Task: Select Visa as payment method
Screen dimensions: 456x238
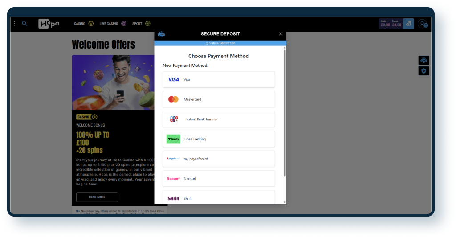Action: click(219, 79)
